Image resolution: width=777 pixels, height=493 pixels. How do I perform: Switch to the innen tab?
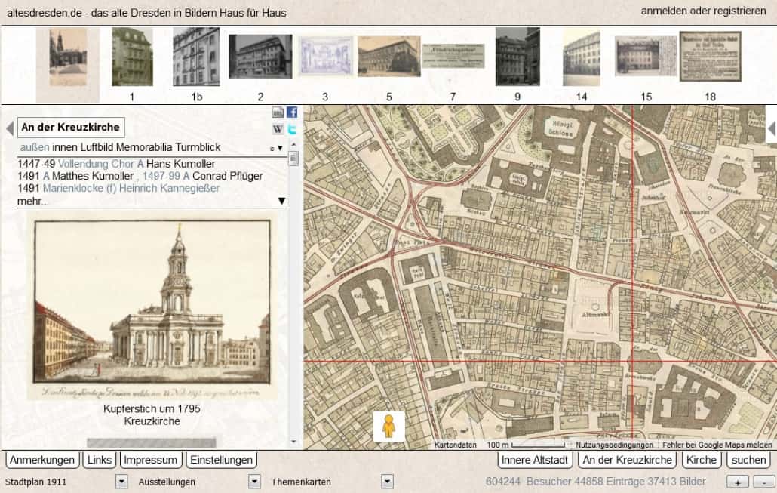click(x=65, y=147)
